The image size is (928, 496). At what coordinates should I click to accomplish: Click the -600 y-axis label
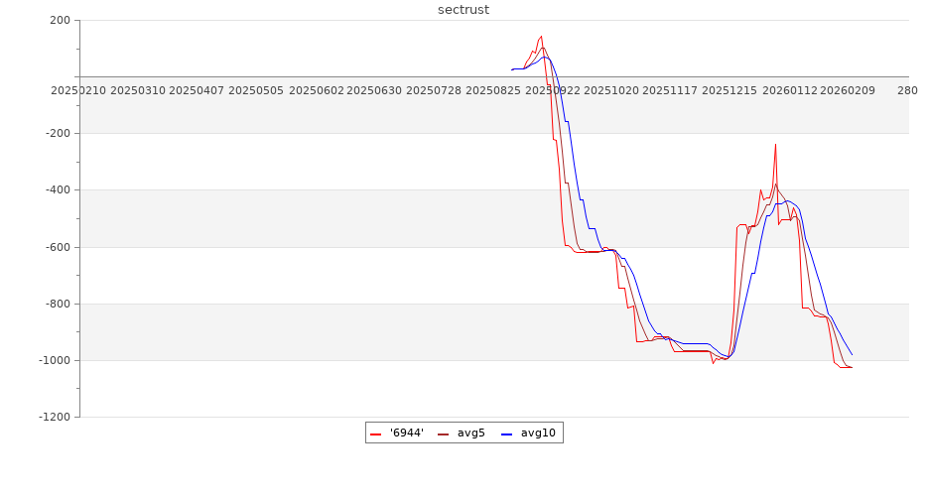pos(55,247)
